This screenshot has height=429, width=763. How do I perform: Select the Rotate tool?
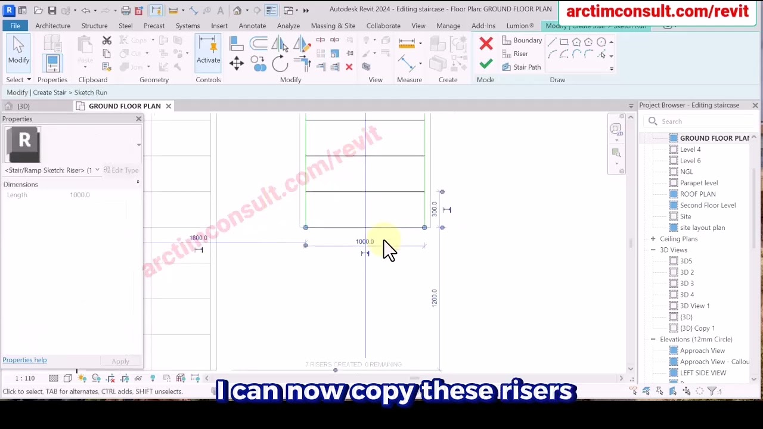coord(280,63)
